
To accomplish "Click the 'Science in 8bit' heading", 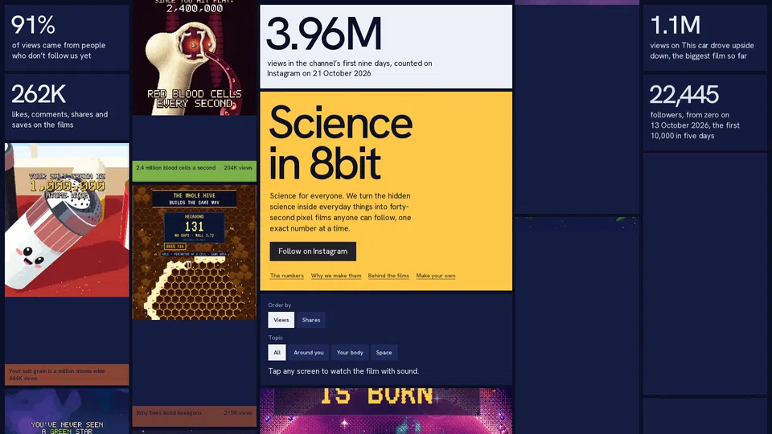I will tap(341, 143).
